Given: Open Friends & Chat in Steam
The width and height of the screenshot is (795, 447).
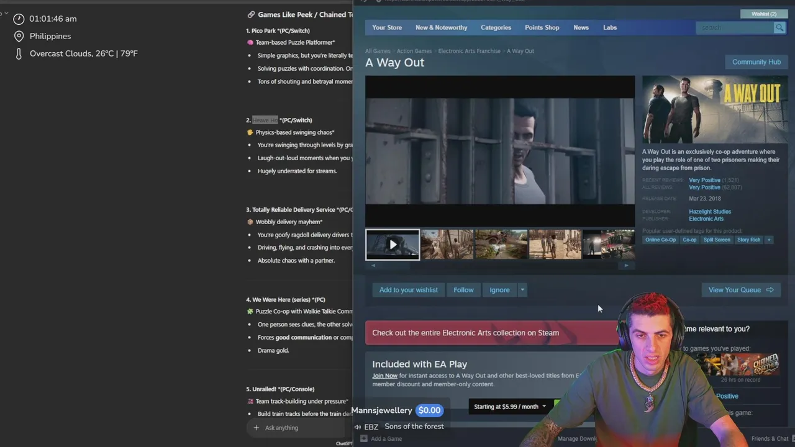Looking at the screenshot, I should click(770, 438).
